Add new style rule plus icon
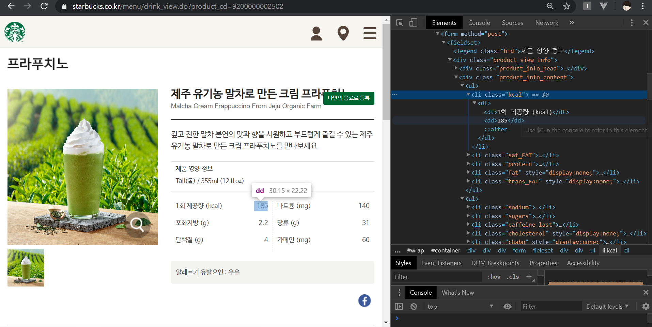Viewport: 652px width, 327px height. (x=529, y=277)
